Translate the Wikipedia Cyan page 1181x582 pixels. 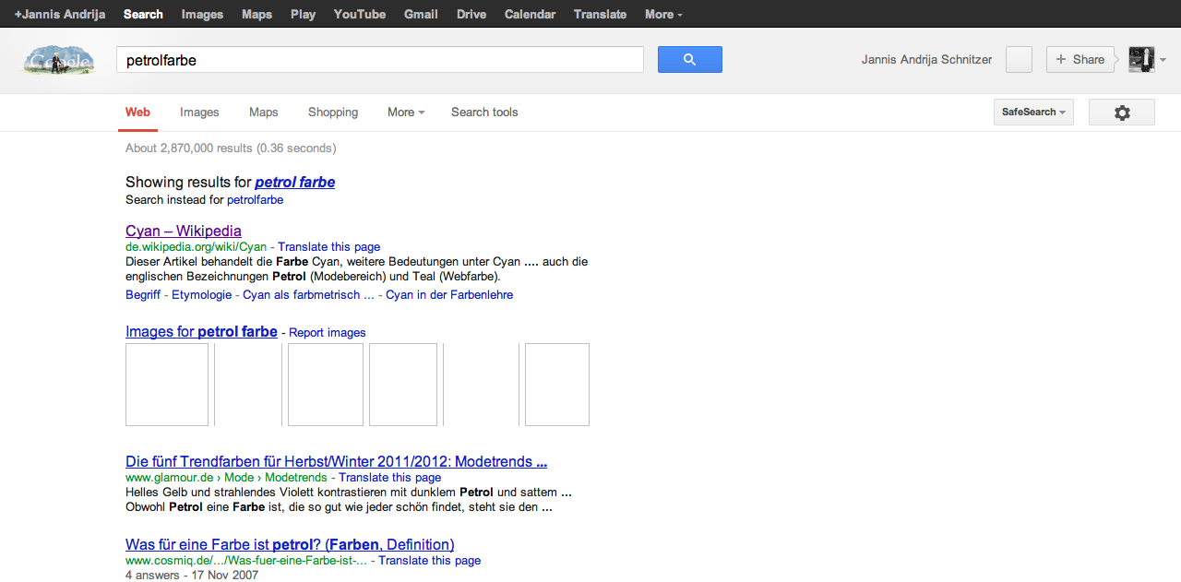pos(328,247)
